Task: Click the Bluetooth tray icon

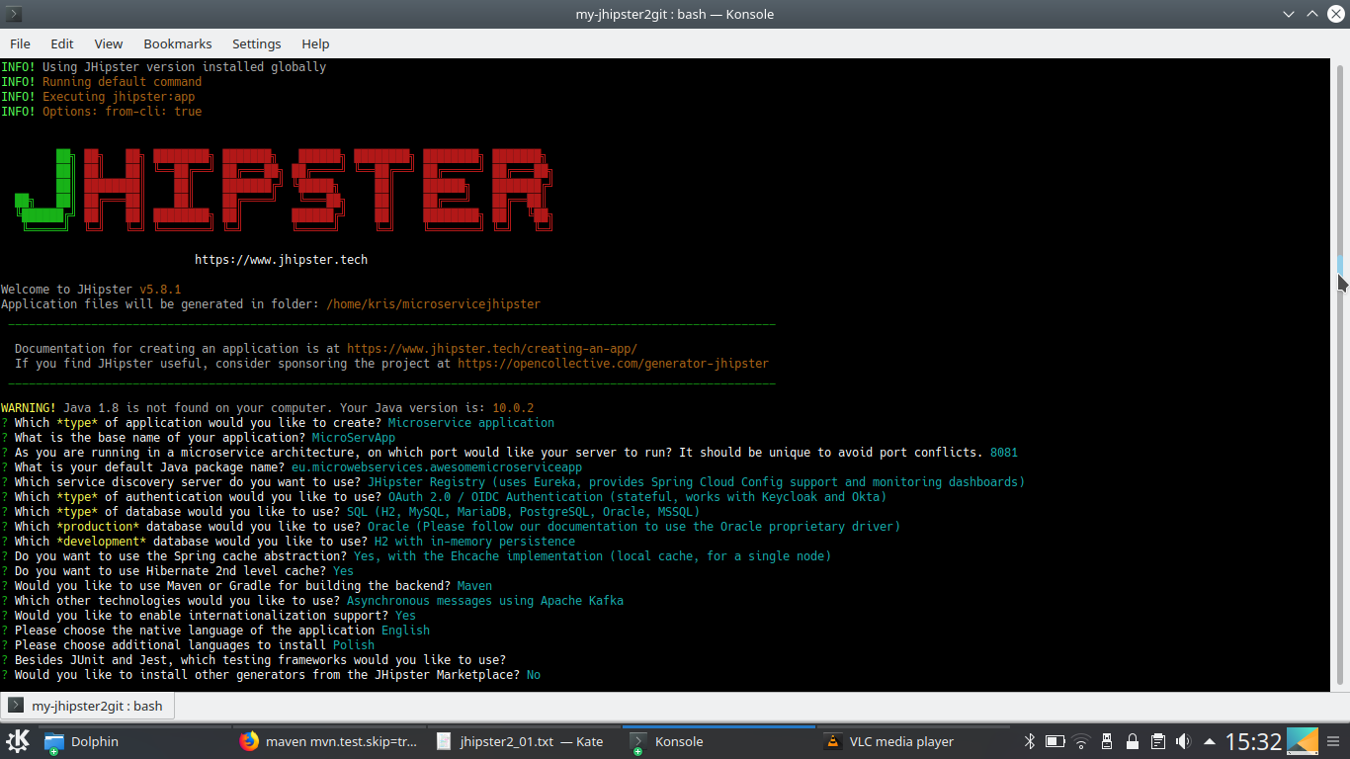Action: pos(1029,741)
